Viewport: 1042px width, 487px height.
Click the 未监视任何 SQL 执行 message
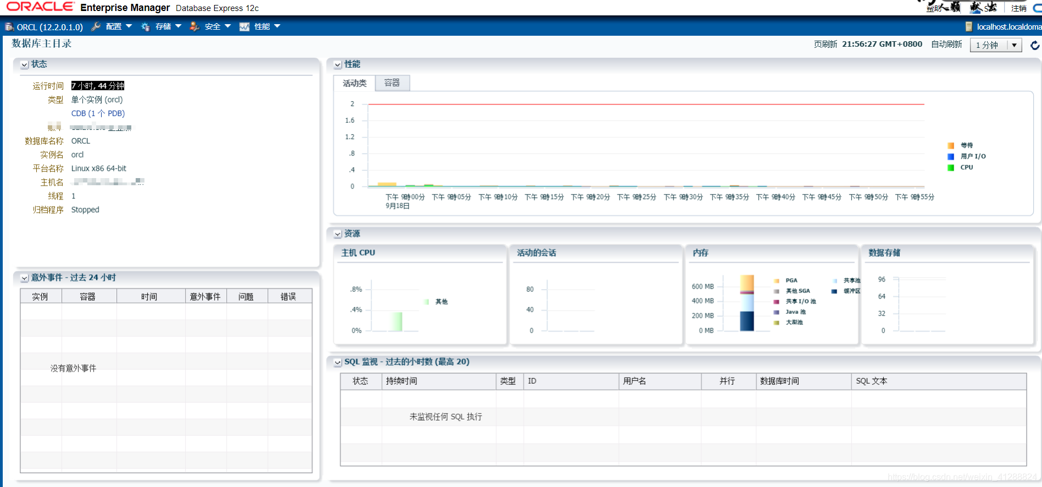pyautogui.click(x=445, y=417)
